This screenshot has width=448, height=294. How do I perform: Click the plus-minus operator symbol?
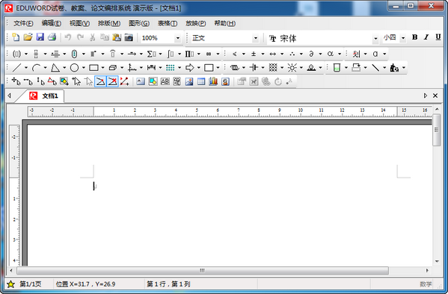click(254, 54)
